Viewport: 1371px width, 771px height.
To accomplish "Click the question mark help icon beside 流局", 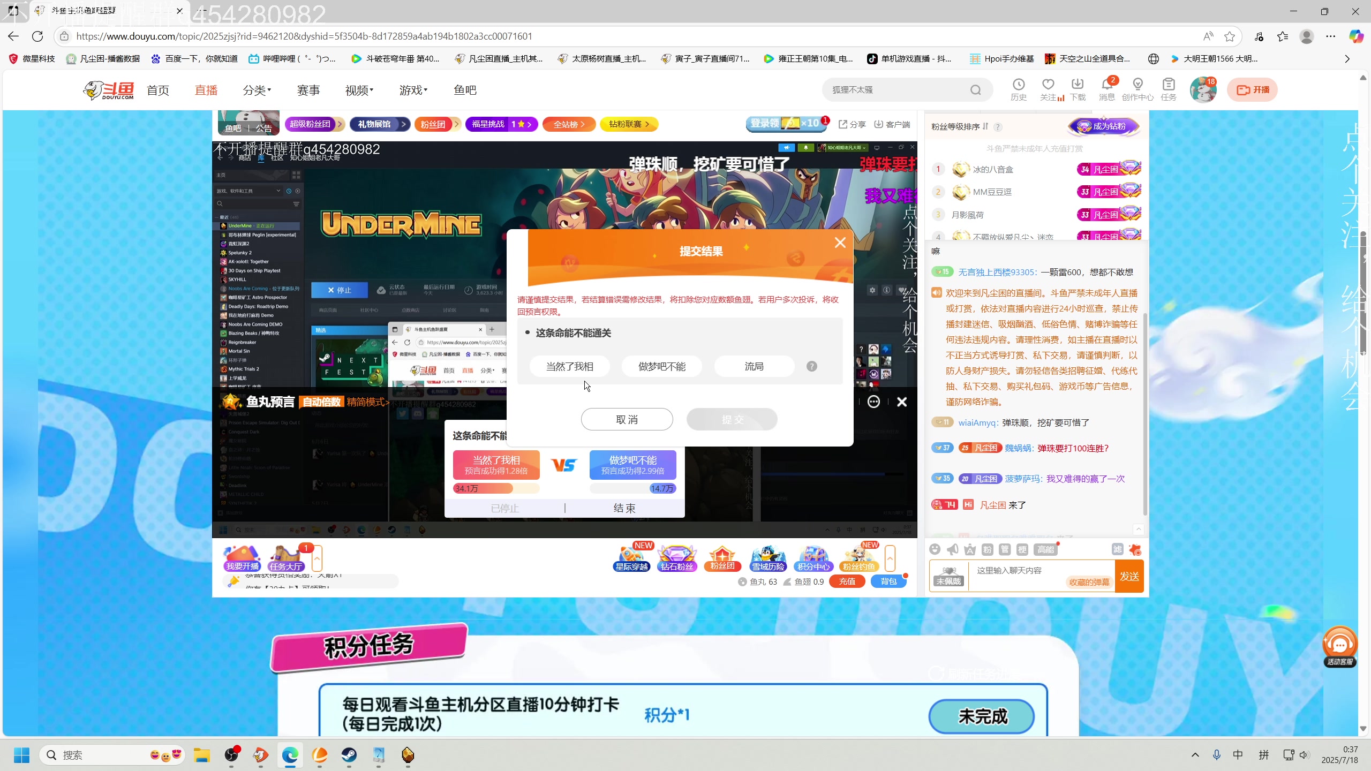I will [812, 366].
